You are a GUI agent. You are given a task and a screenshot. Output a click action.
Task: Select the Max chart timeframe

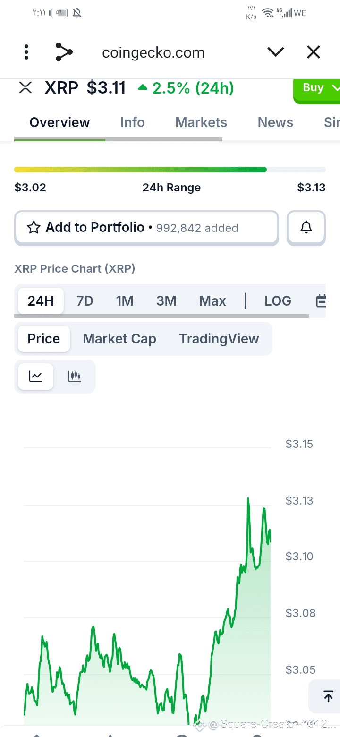pyautogui.click(x=212, y=301)
